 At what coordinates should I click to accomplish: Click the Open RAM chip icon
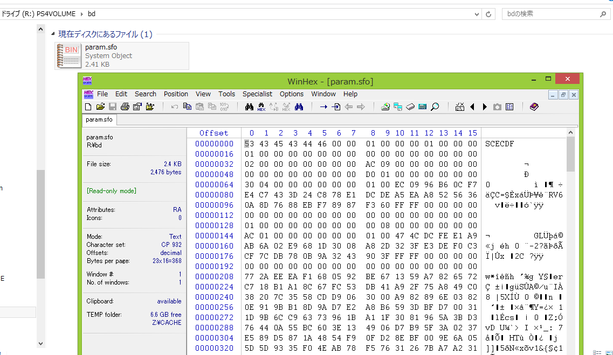(x=410, y=107)
